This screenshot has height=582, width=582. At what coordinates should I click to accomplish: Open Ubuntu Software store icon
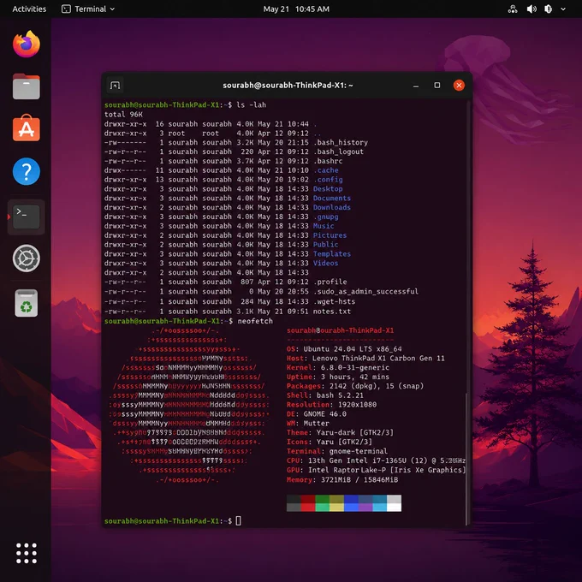(26, 128)
